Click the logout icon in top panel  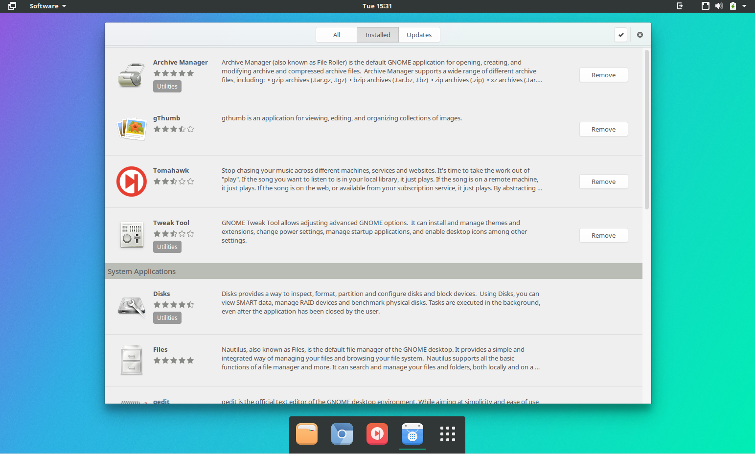(680, 6)
